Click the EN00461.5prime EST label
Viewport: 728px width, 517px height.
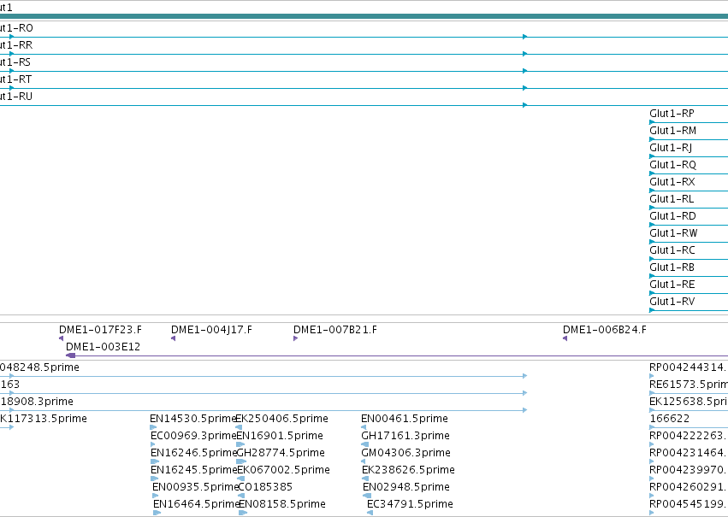tap(405, 419)
